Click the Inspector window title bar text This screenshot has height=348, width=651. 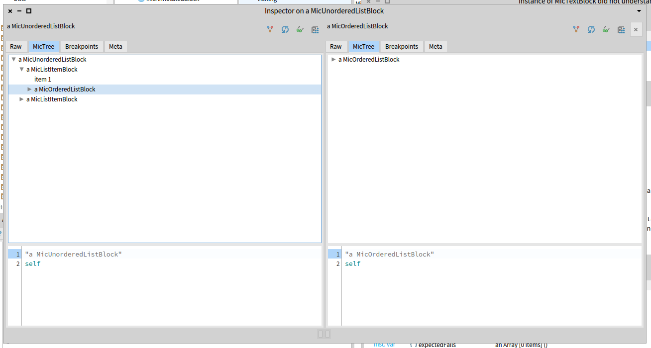324,10
